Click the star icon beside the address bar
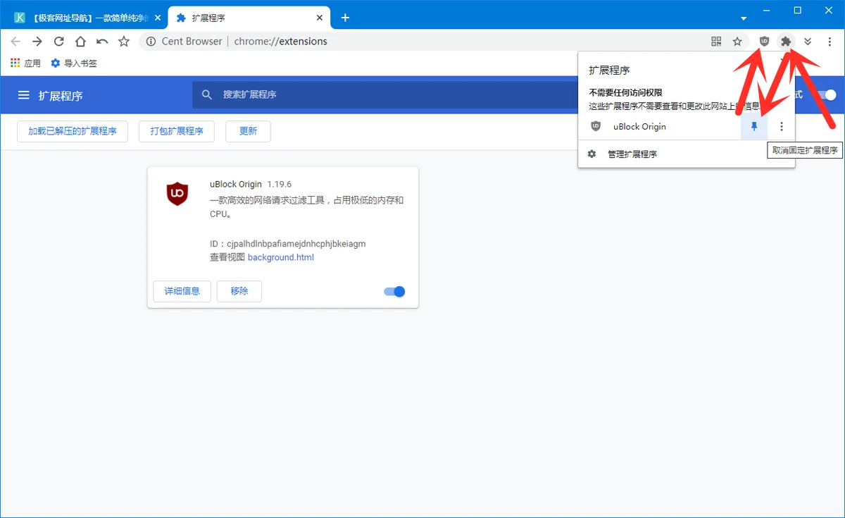The height and width of the screenshot is (518, 845). coord(124,42)
